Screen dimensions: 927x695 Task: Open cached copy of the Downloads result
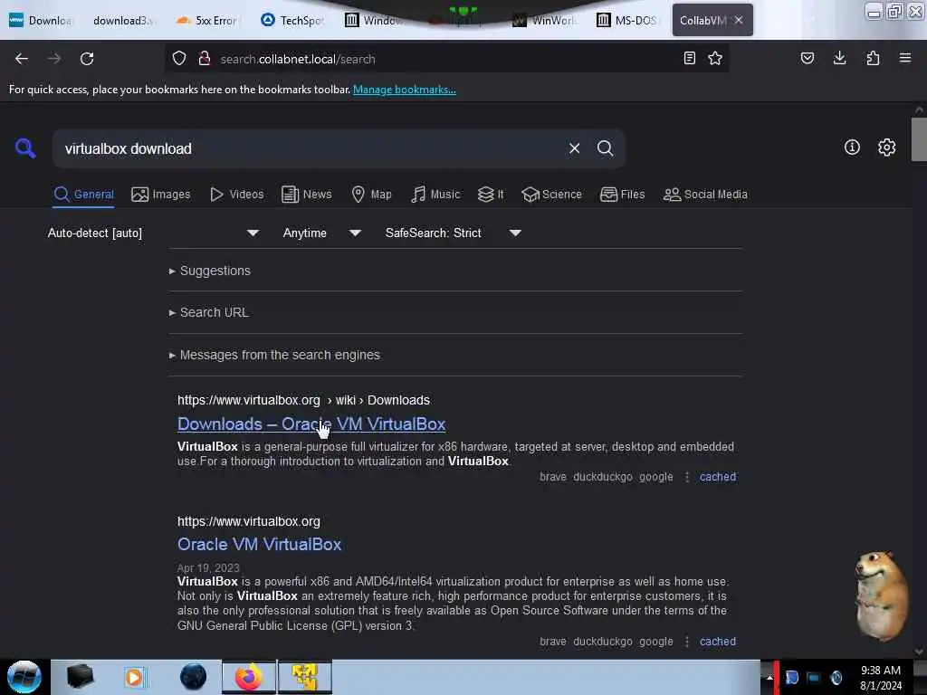pos(718,477)
